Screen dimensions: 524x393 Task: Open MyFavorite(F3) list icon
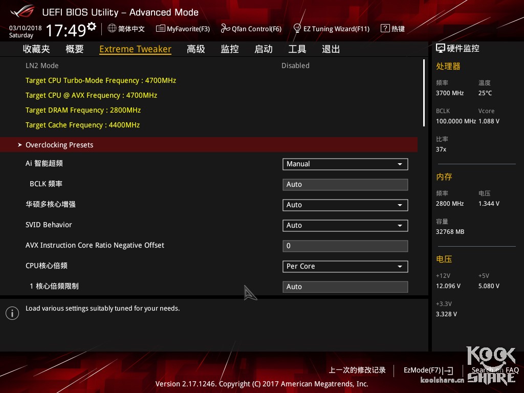tap(160, 29)
